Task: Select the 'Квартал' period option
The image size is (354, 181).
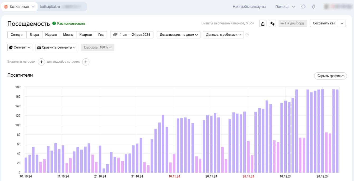Action: [x=86, y=35]
